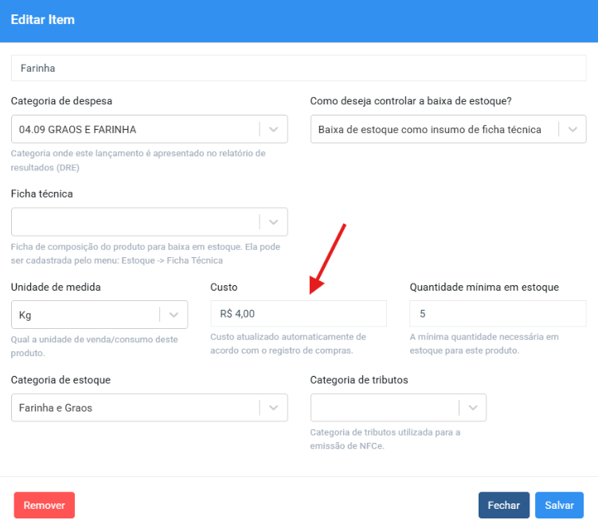Screen dimensions: 598x528
Task: Click the Farinha e Graos selection box
Action: (x=135, y=408)
